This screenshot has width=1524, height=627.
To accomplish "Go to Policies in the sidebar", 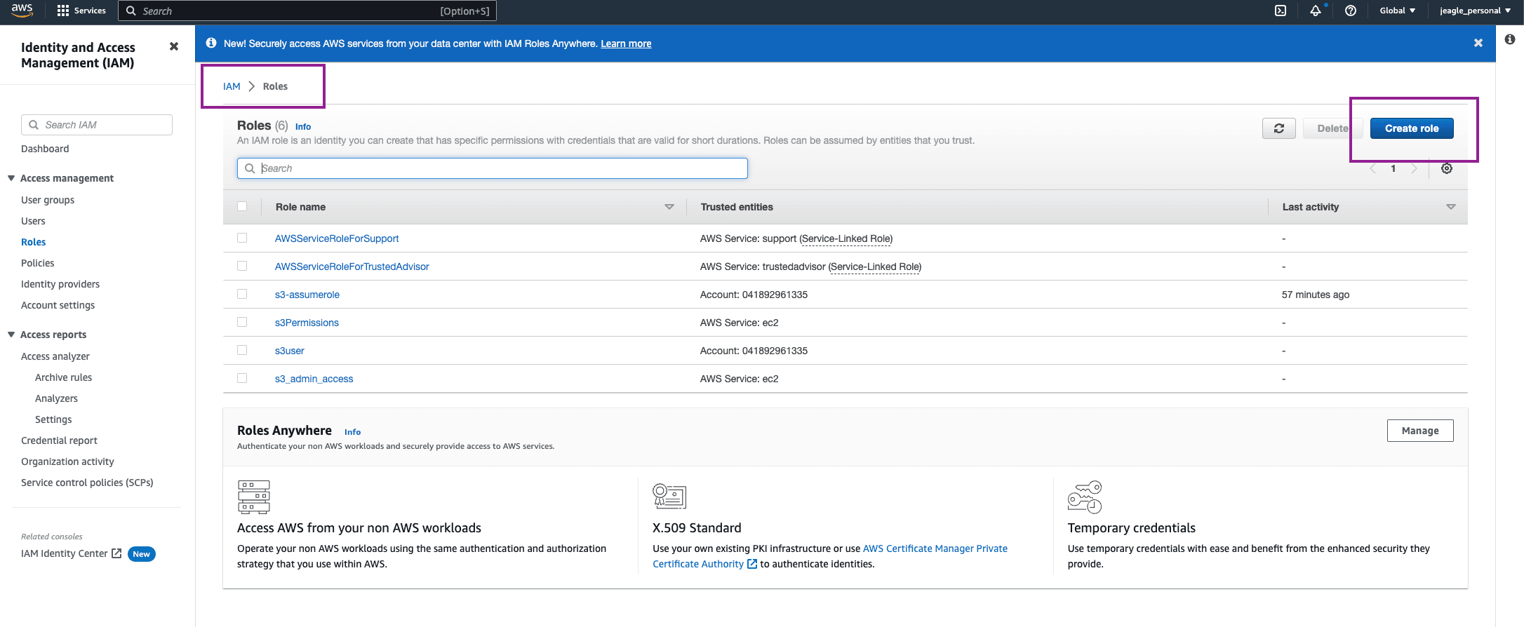I will pyautogui.click(x=38, y=263).
